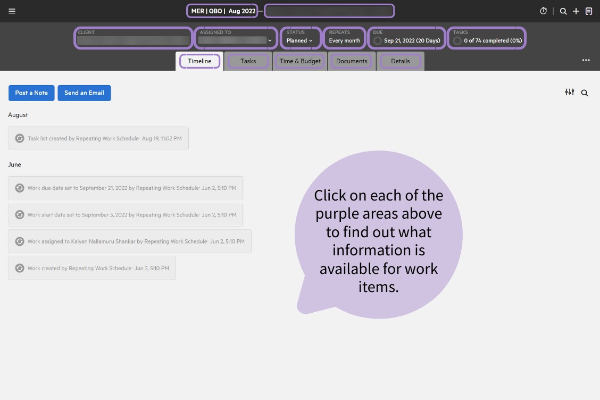Start the timer using the stopwatch icon
Image resolution: width=600 pixels, height=400 pixels.
click(543, 11)
